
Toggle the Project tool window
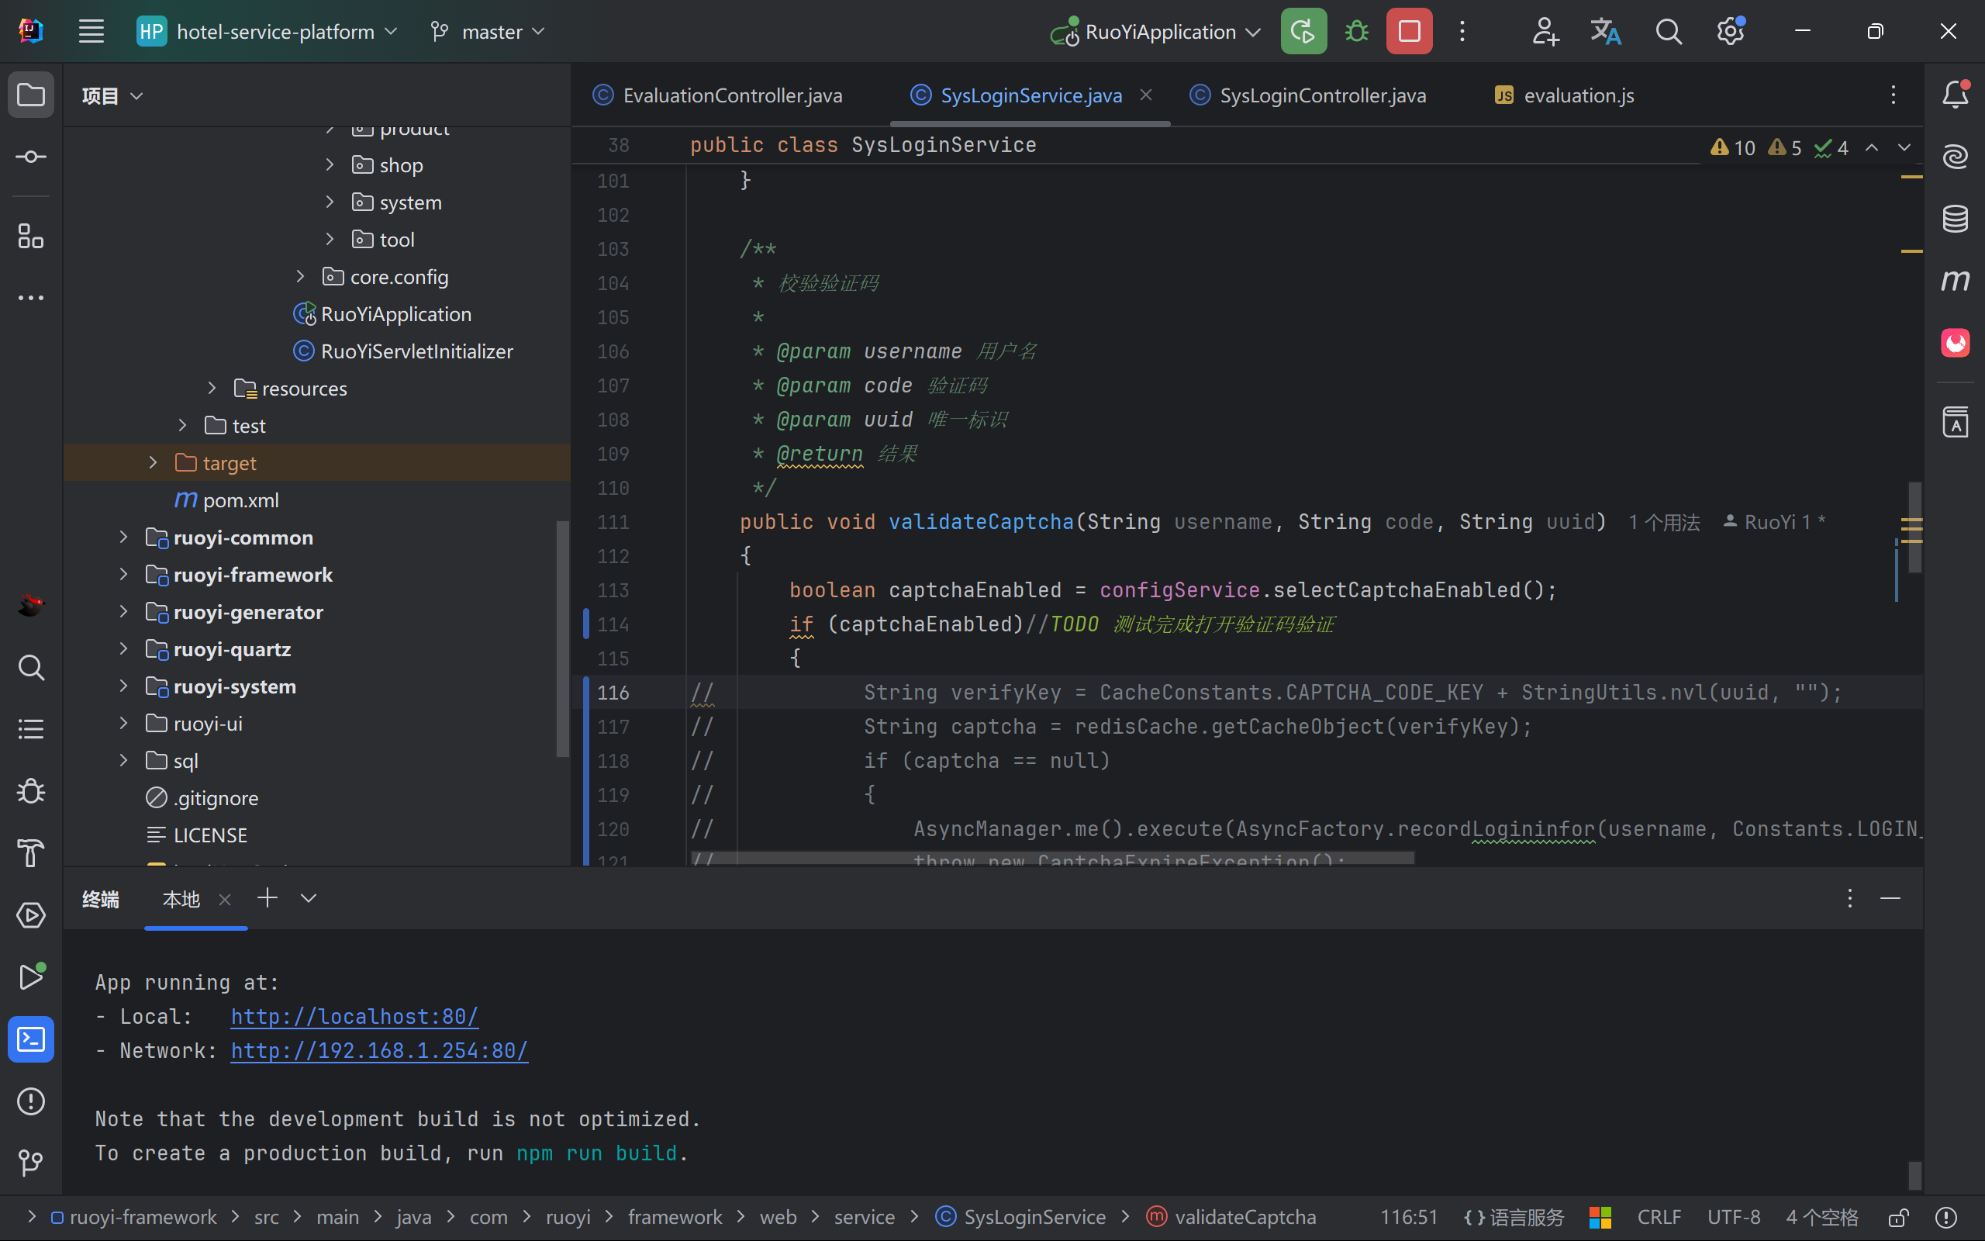tap(31, 95)
